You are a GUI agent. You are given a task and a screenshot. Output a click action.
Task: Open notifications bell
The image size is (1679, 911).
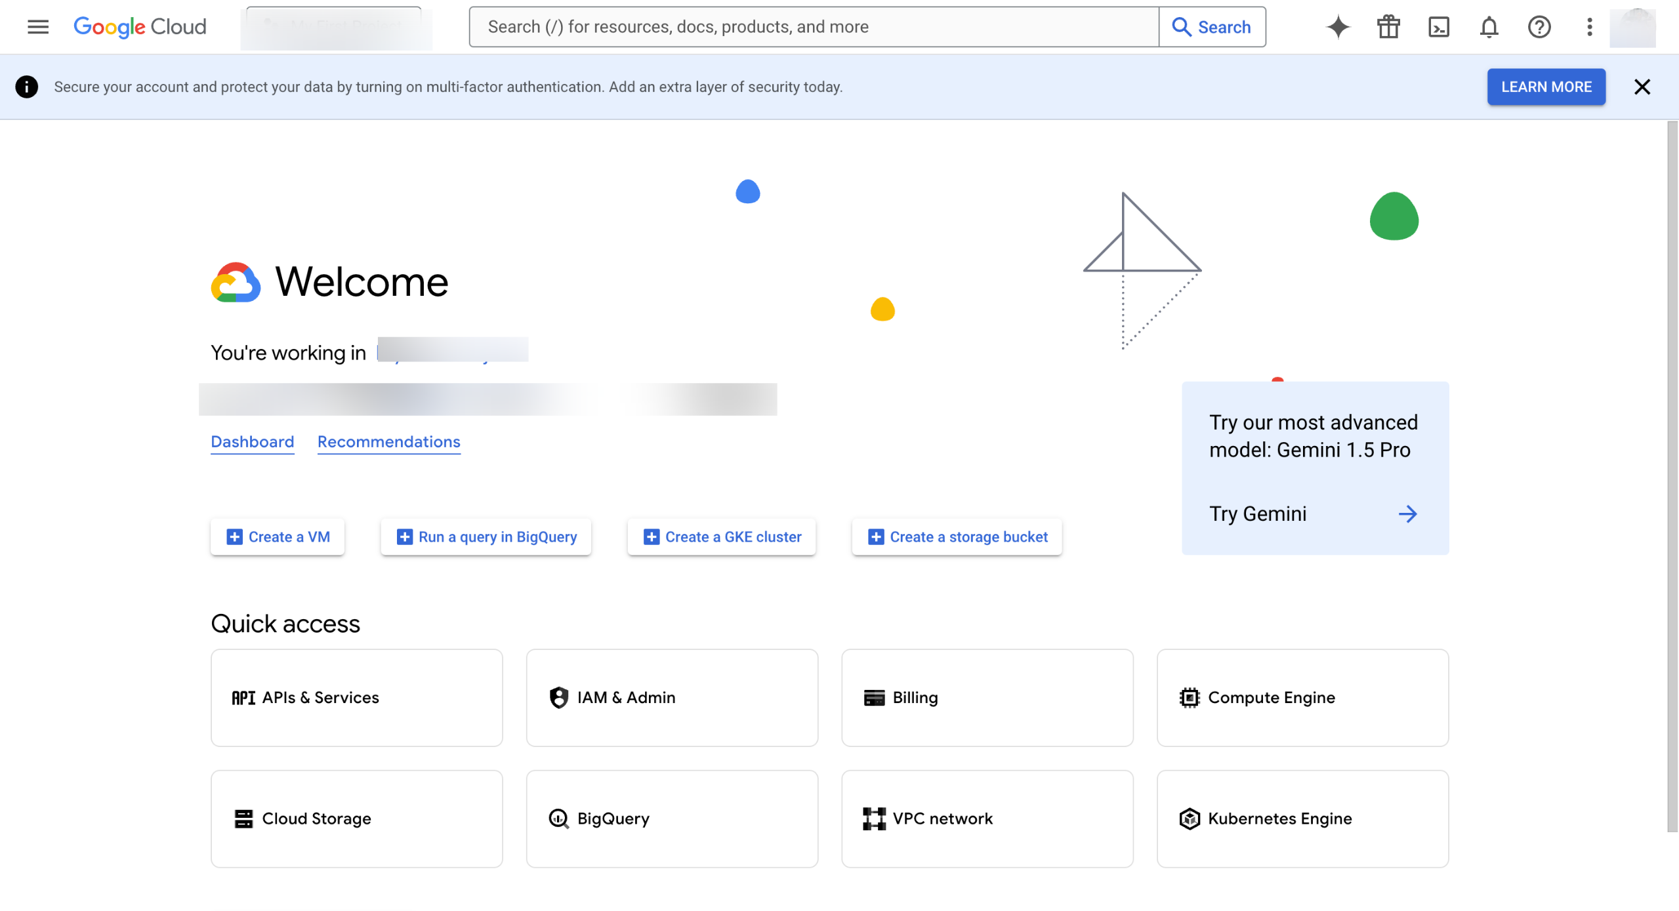(x=1489, y=27)
